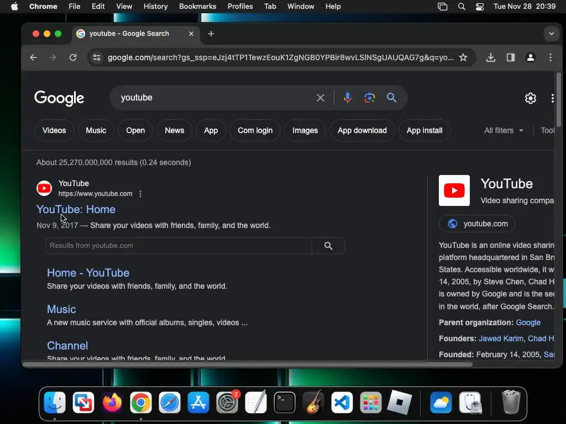Viewport: 566px width, 424px height.
Task: Select the Images filter chip
Action: pyautogui.click(x=305, y=130)
